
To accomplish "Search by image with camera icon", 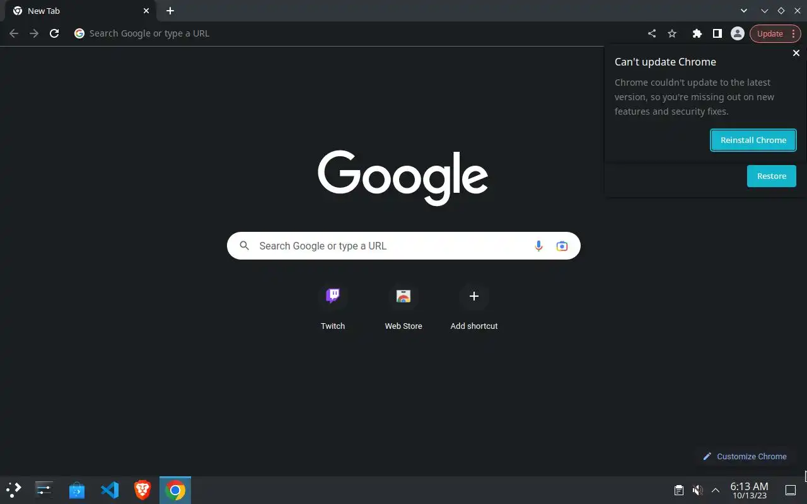I will 562,246.
